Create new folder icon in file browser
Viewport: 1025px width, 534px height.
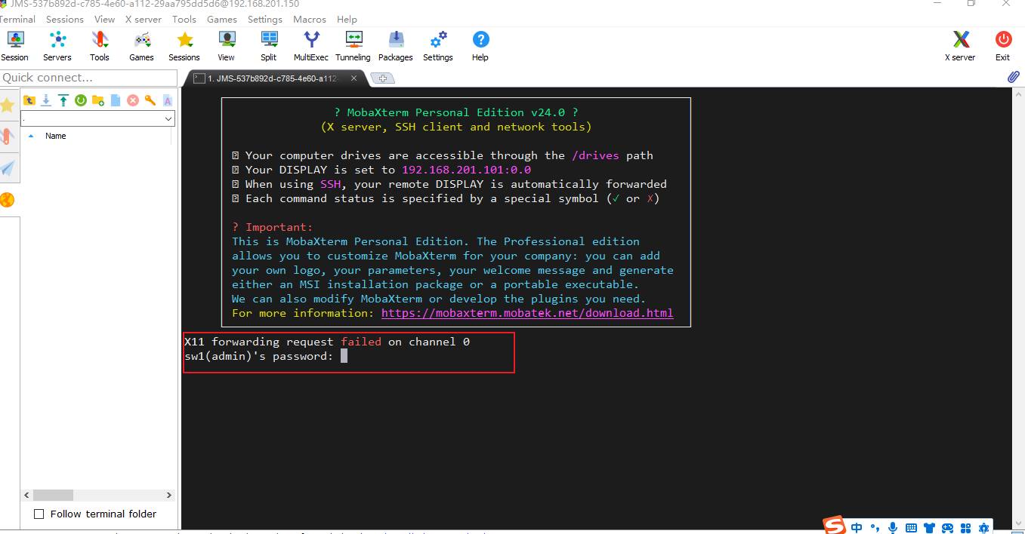(x=98, y=100)
